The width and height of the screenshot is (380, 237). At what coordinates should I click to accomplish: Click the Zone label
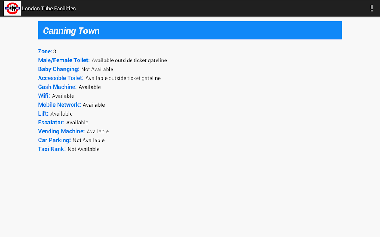point(45,51)
